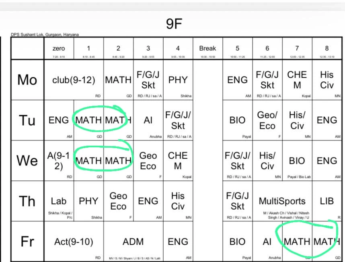Viewport: 345px width, 262px height.
Task: Select Friday's ADM cell
Action: pyautogui.click(x=133, y=242)
